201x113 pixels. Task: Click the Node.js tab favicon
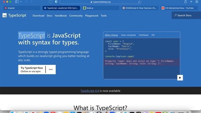tap(84, 8)
